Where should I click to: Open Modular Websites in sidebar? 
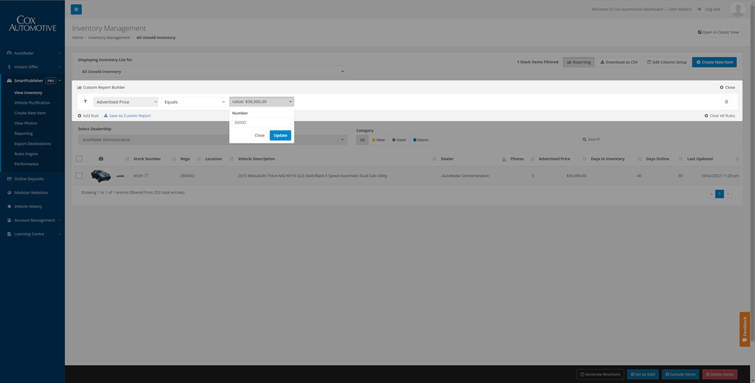[x=32, y=193]
